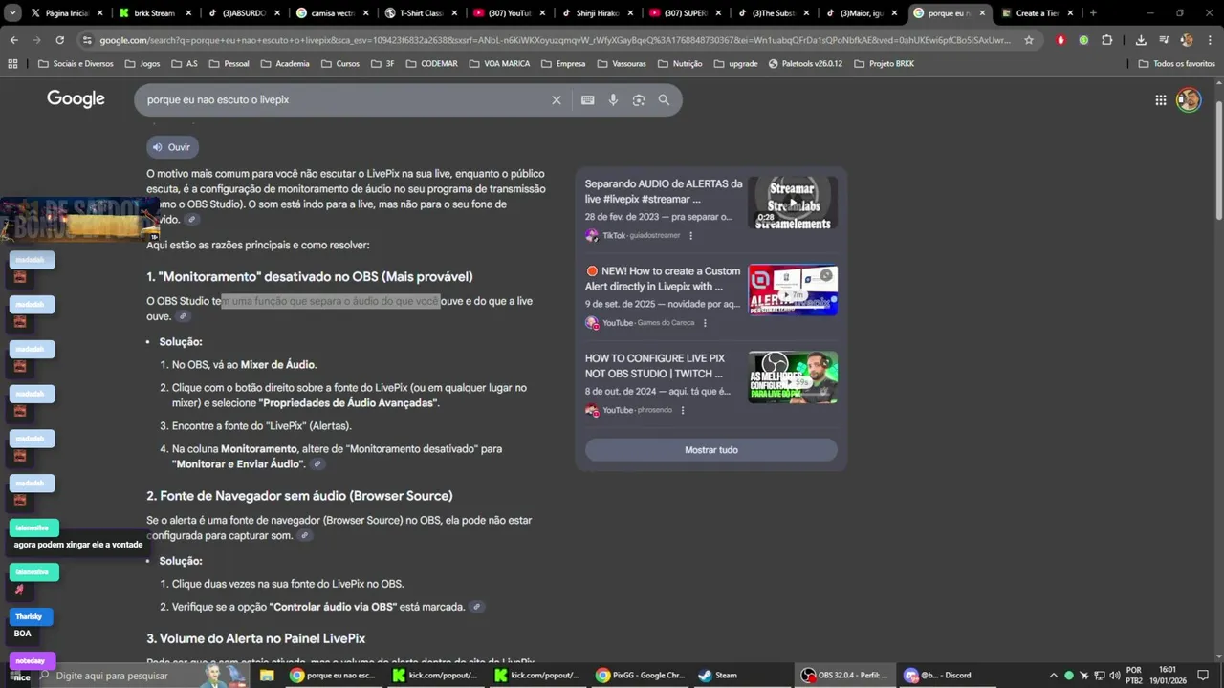
Task: Open the Nutrição bookmark folder
Action: pyautogui.click(x=678, y=64)
